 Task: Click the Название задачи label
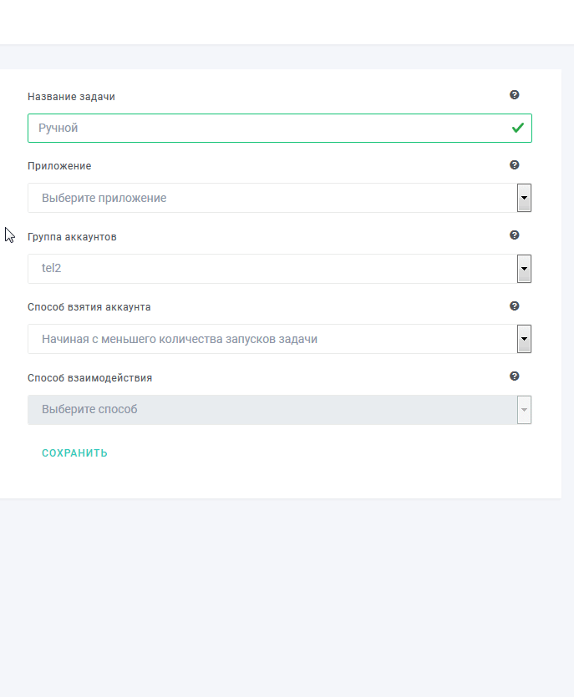point(71,97)
